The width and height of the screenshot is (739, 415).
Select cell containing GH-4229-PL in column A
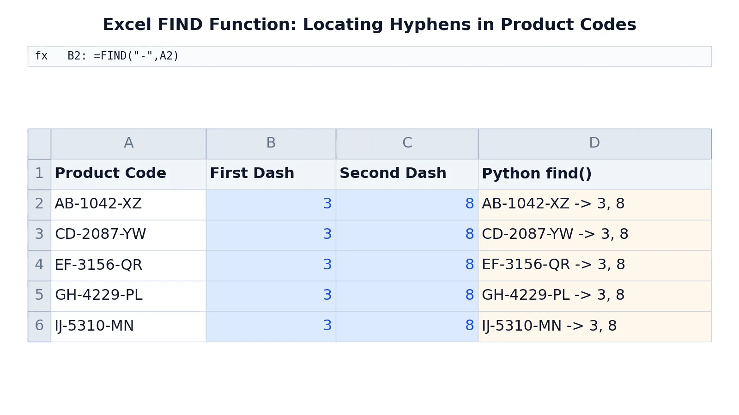128,296
